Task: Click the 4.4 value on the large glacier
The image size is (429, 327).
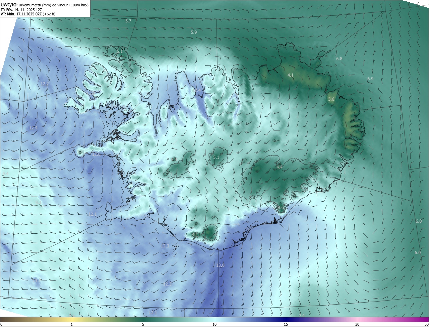Action: click(279, 167)
